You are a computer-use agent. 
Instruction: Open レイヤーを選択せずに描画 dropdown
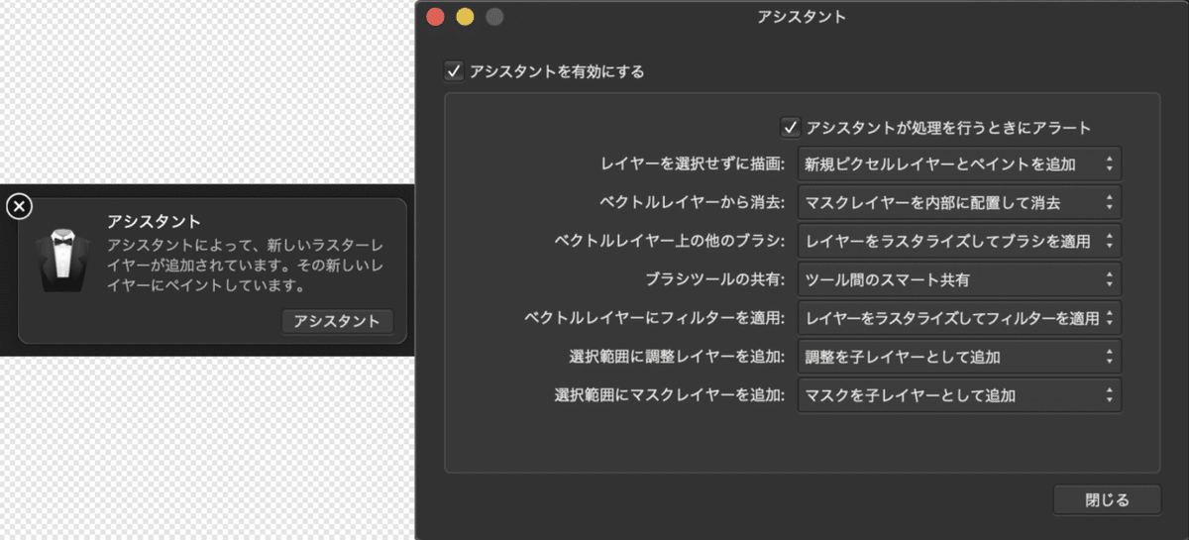click(x=959, y=163)
